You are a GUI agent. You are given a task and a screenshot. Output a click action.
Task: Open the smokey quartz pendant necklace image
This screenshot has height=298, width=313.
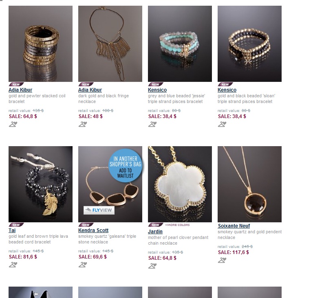249,184
